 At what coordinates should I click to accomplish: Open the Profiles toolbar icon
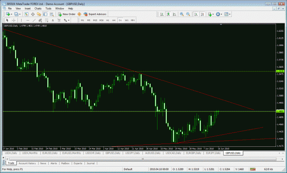[x=16, y=14]
